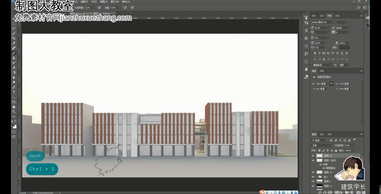
Task: Hide group 组 1 with eye icon
Action: coord(313,177)
